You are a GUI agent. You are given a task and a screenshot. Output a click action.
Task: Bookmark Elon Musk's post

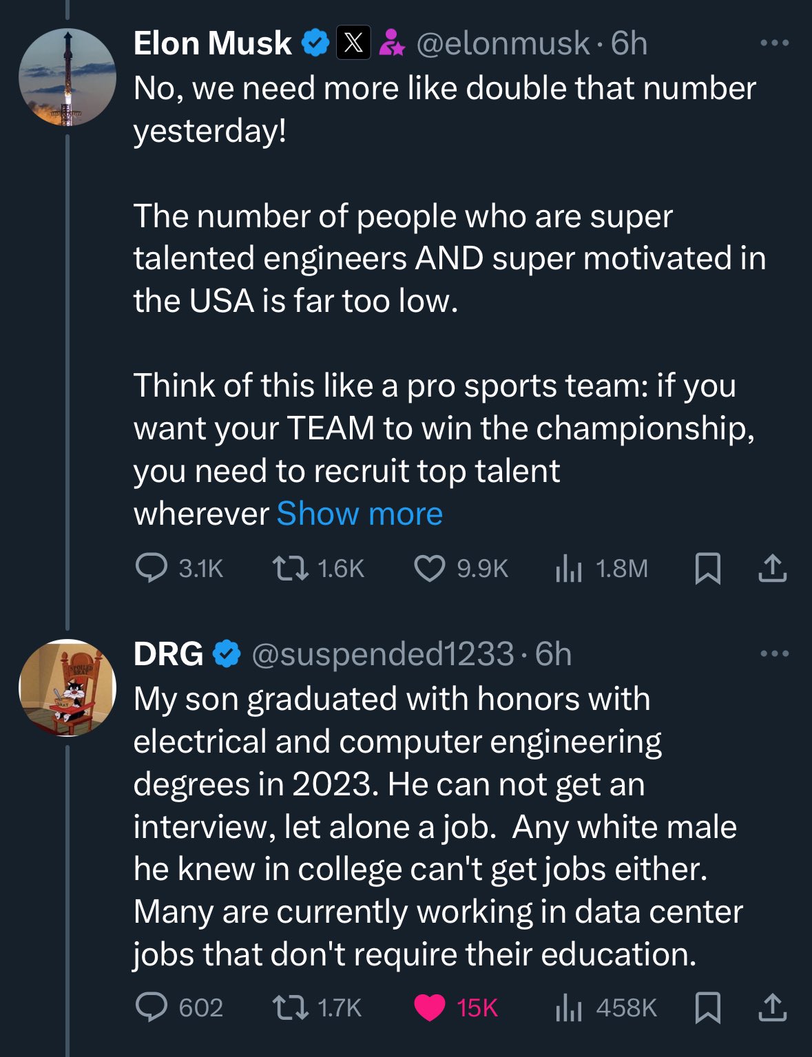[x=708, y=569]
